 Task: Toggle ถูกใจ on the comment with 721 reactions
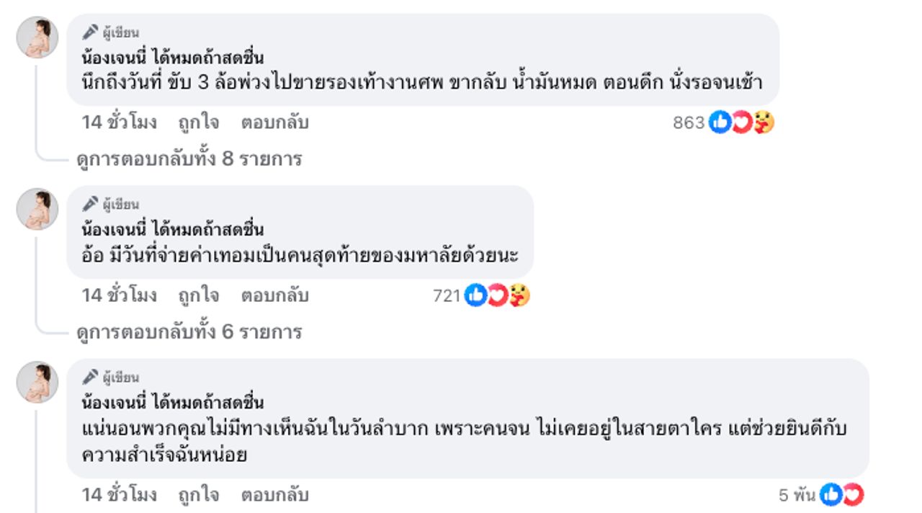coord(199,295)
